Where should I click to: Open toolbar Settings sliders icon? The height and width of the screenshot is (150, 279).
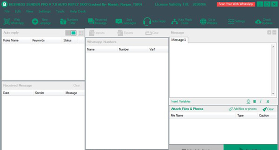tap(231, 21)
